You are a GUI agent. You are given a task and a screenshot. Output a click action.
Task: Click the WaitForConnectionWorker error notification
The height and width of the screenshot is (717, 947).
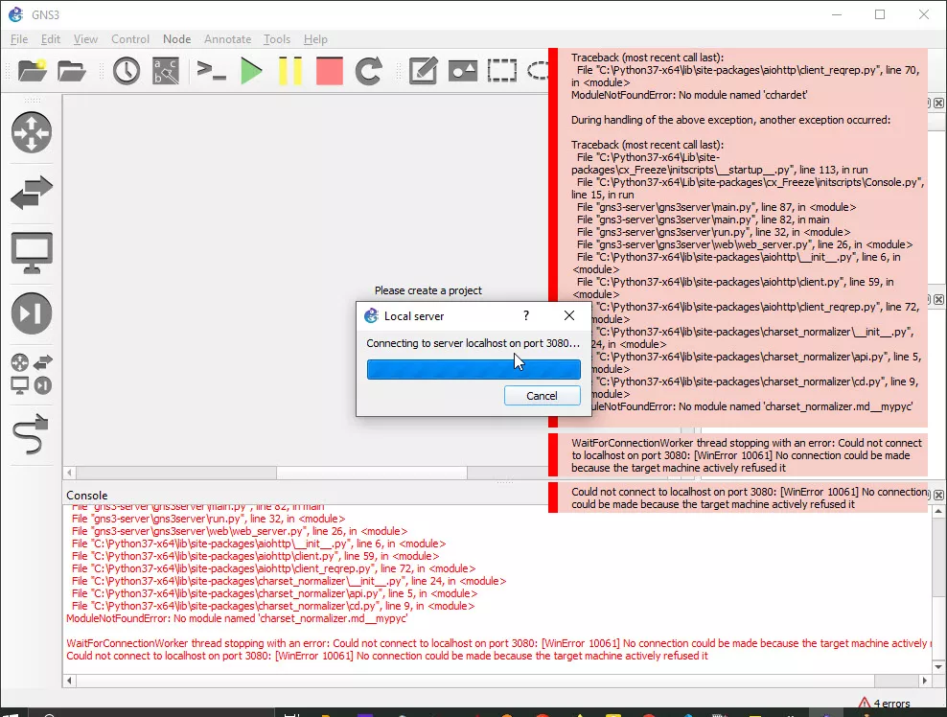(738, 455)
